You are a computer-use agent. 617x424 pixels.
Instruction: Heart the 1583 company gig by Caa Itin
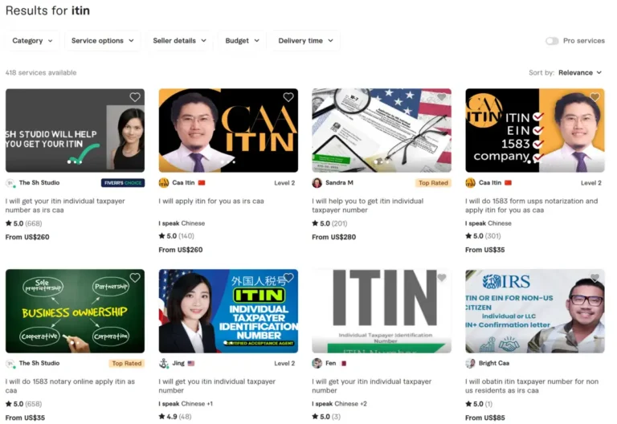click(595, 96)
